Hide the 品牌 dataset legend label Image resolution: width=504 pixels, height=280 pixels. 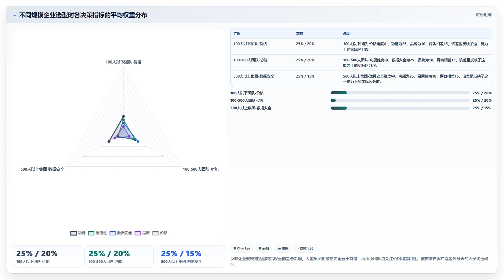point(146,233)
